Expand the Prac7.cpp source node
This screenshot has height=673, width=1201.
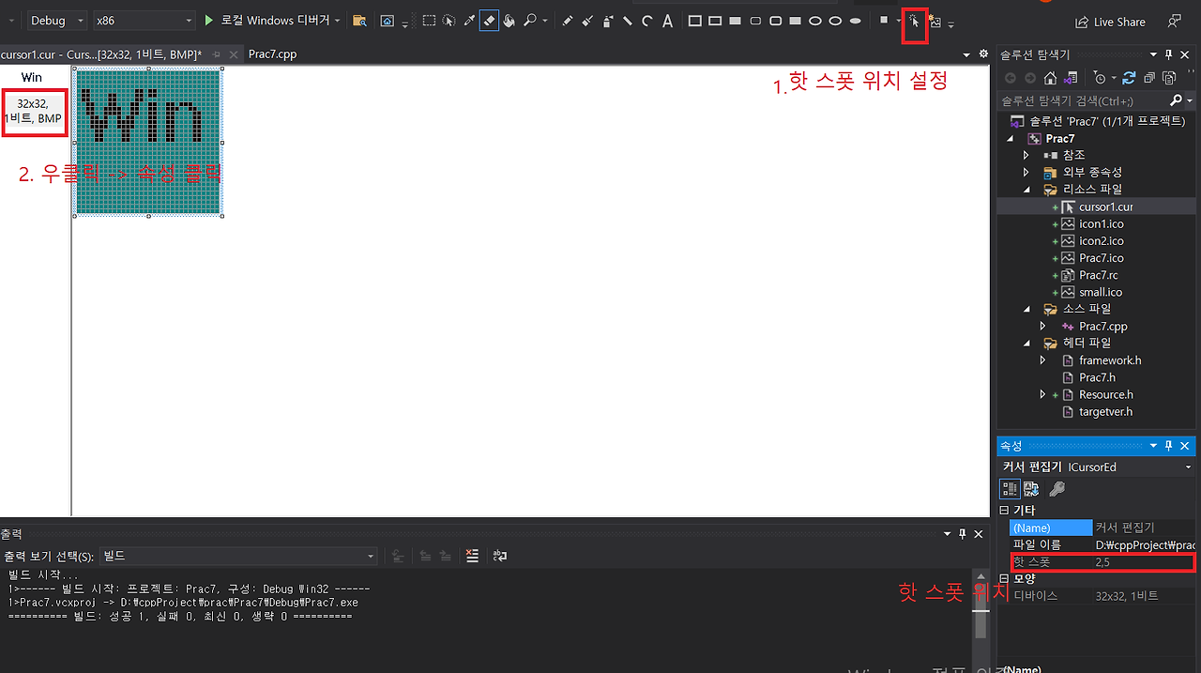tap(1042, 326)
